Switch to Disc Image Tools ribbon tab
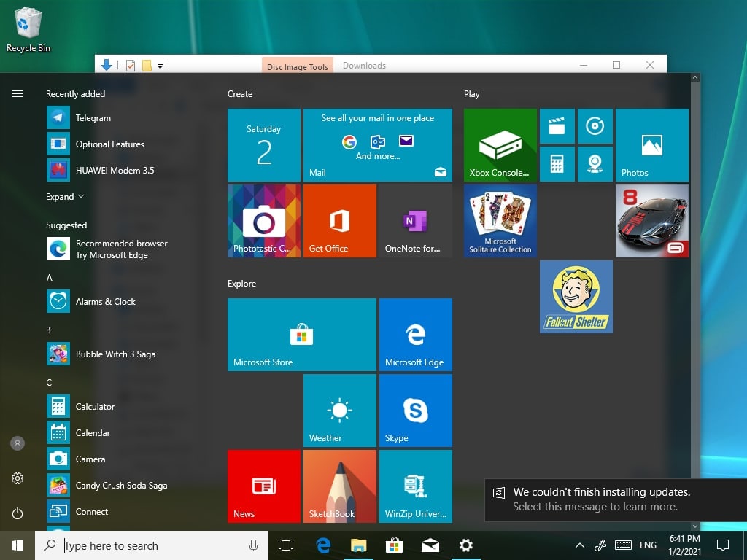747x560 pixels. (298, 66)
